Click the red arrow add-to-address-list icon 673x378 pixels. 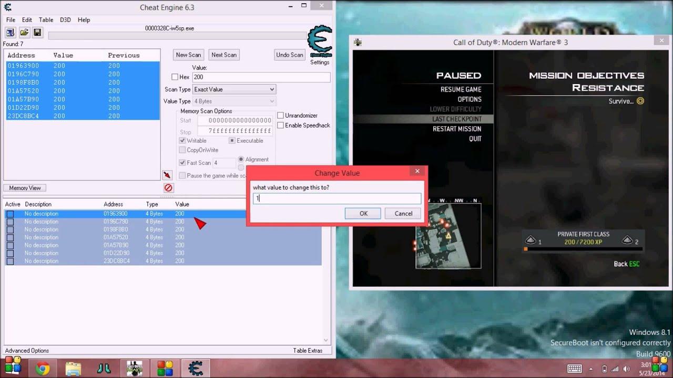point(167,175)
